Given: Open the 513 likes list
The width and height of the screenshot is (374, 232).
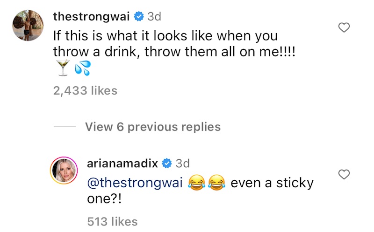Looking at the screenshot, I should point(112,222).
